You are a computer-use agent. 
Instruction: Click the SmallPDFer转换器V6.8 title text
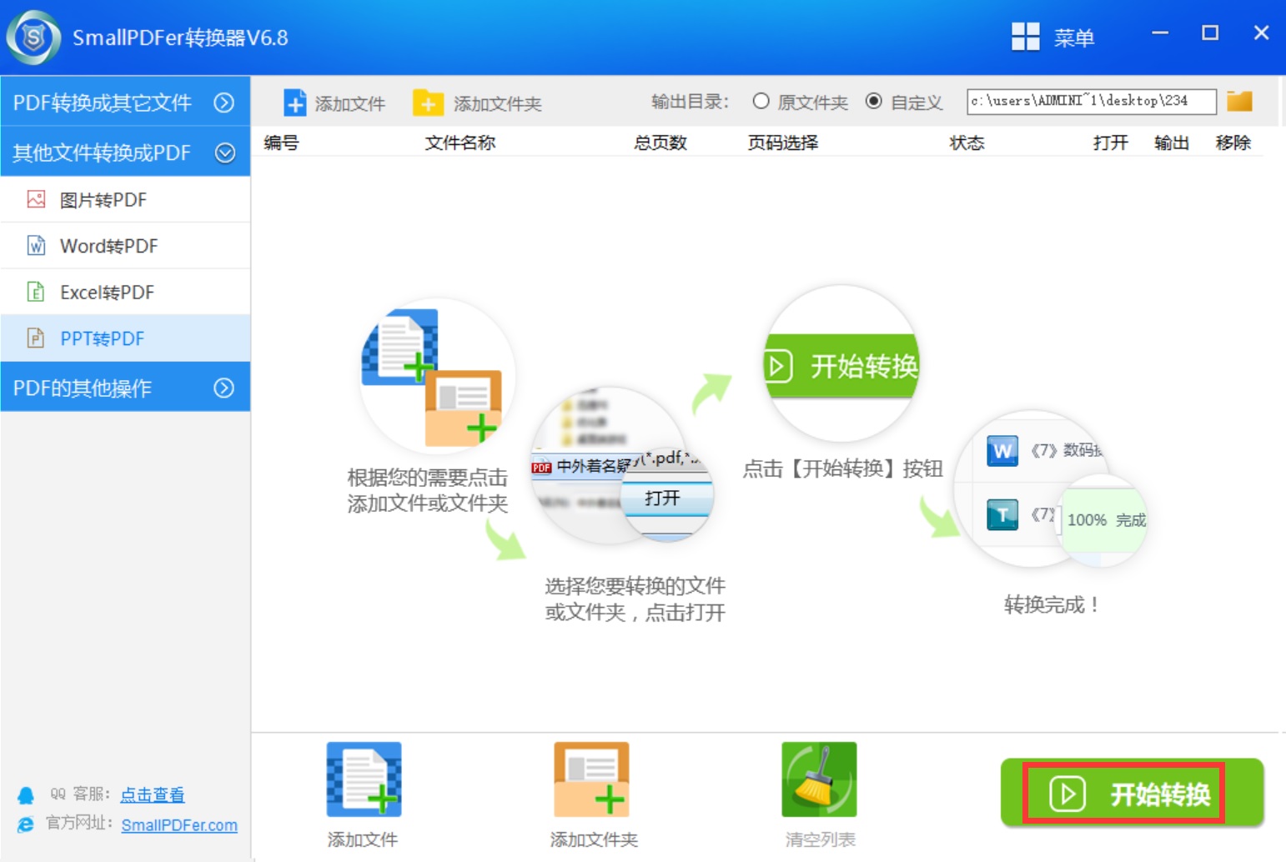point(180,38)
